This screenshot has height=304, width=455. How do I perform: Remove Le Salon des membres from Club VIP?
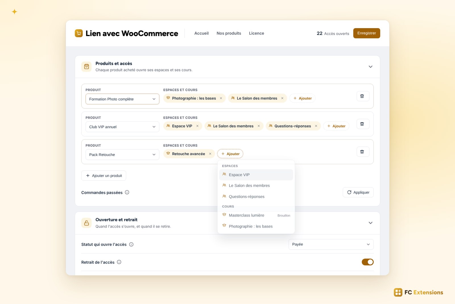click(x=259, y=126)
